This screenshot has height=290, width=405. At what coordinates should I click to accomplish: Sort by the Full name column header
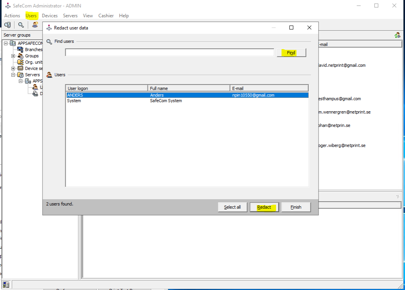point(189,88)
